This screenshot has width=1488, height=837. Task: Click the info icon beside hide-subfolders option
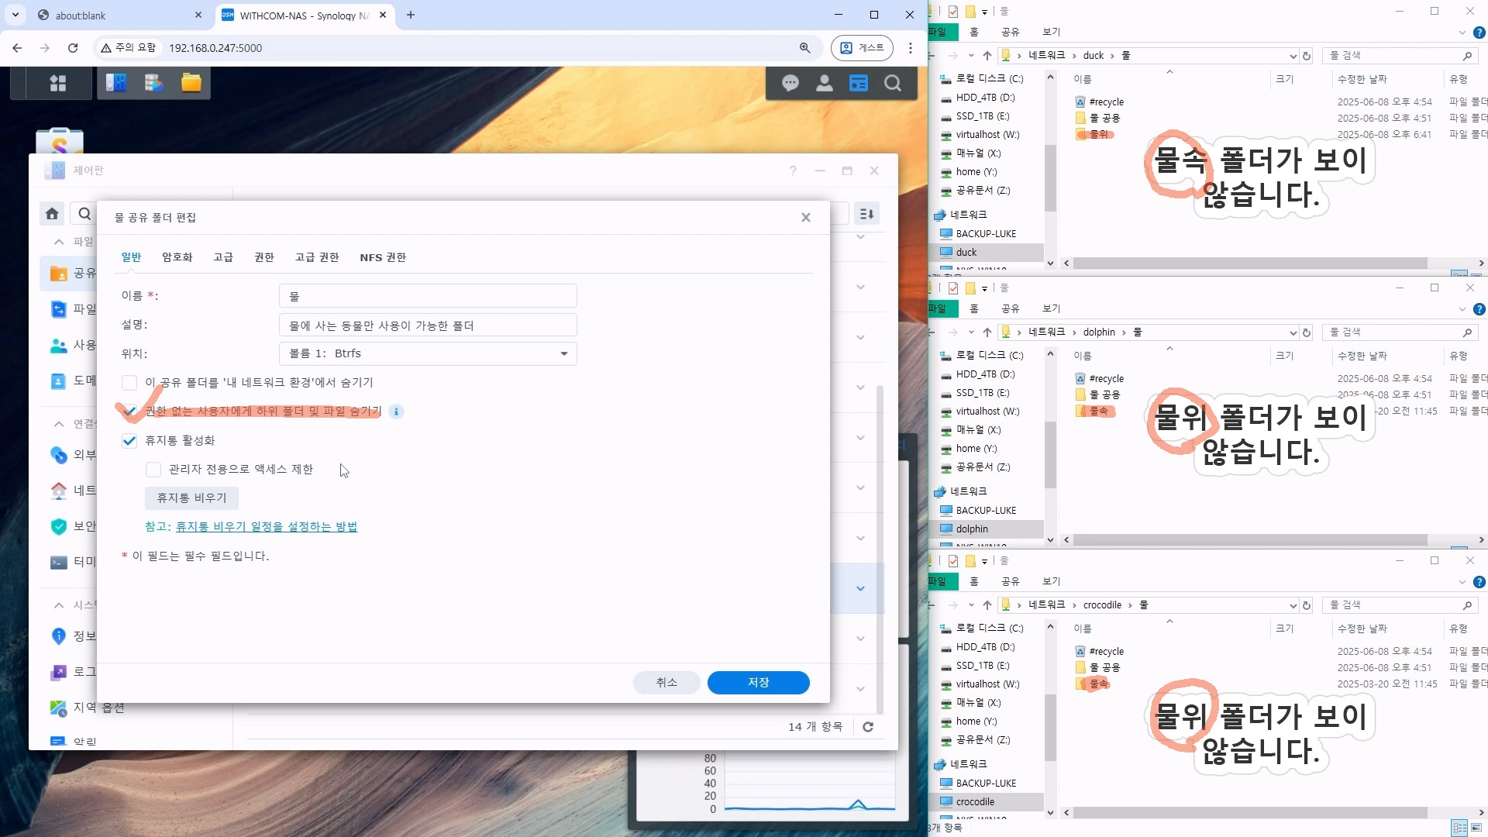coord(396,412)
